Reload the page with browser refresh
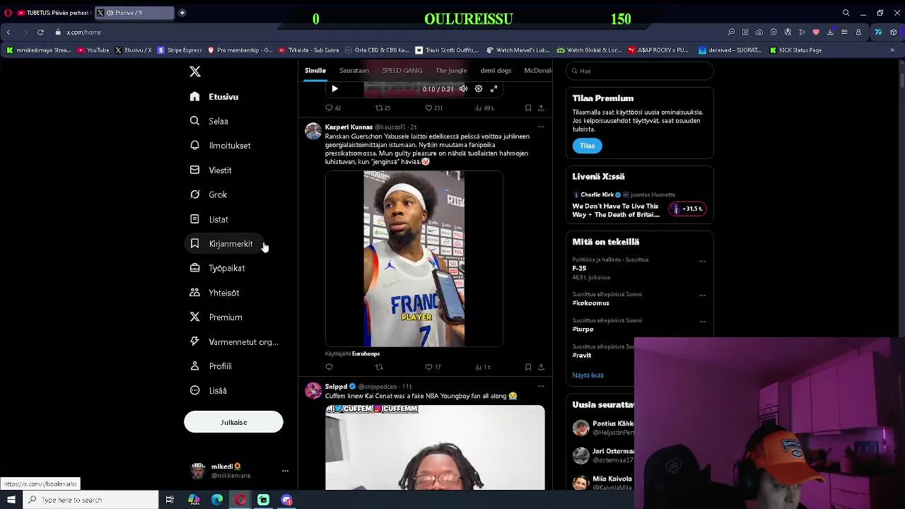Screen dimensions: 905x509 click(40, 32)
